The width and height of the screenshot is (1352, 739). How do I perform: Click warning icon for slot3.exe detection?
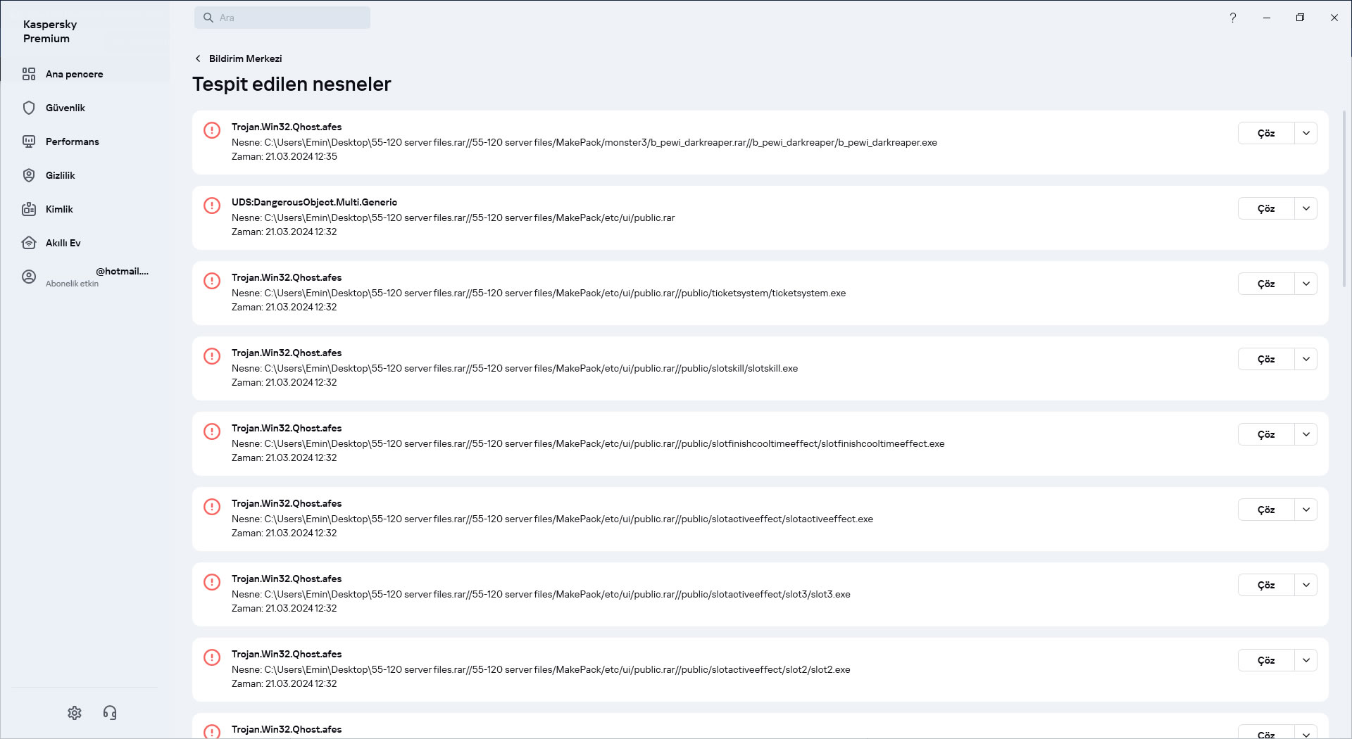pyautogui.click(x=212, y=582)
